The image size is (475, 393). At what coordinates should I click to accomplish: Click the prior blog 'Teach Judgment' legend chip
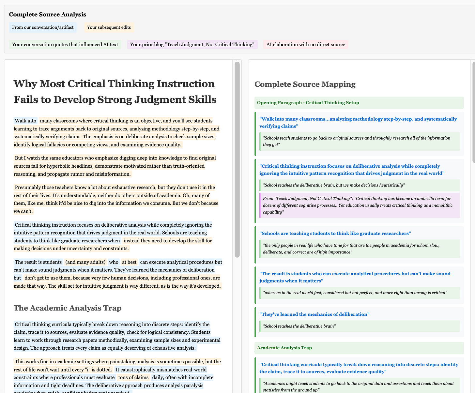pyautogui.click(x=192, y=45)
